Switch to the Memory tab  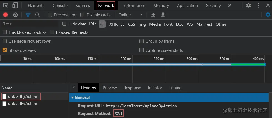point(161,6)
